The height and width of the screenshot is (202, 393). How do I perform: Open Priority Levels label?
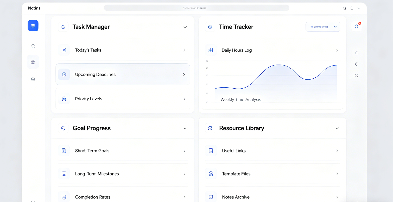tap(89, 99)
